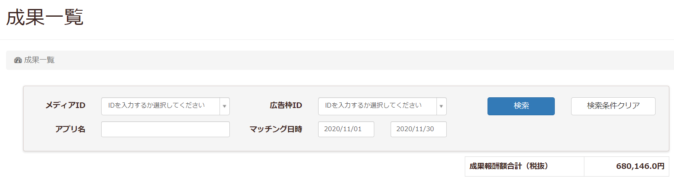Click the アプリ名 field label
This screenshot has height=180, width=674.
pyautogui.click(x=70, y=129)
